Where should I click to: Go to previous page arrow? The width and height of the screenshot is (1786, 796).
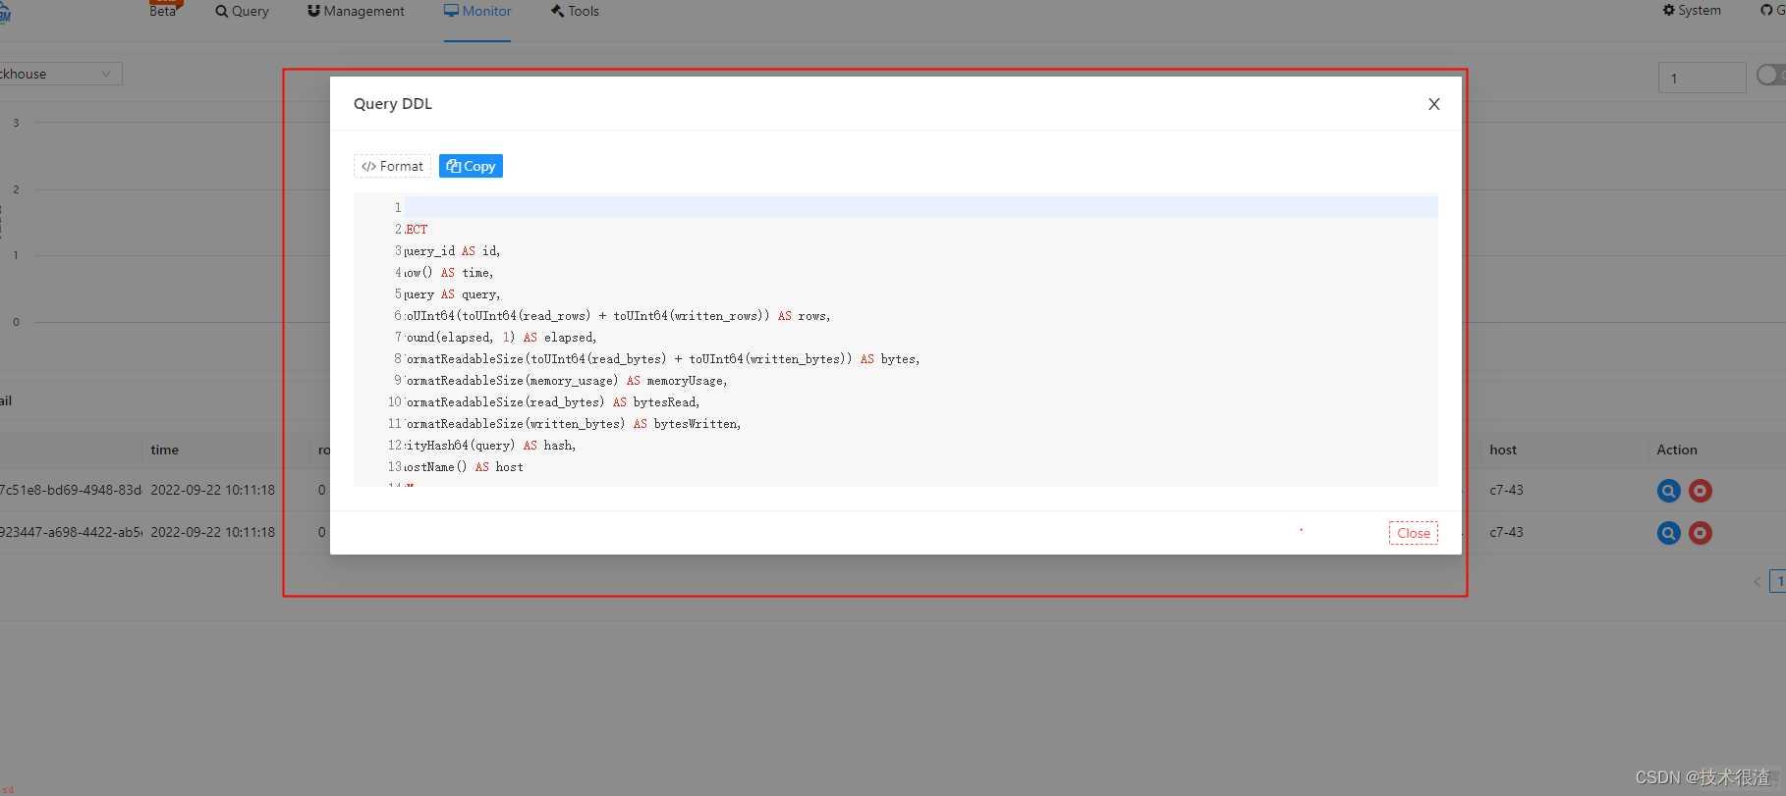[x=1757, y=582]
